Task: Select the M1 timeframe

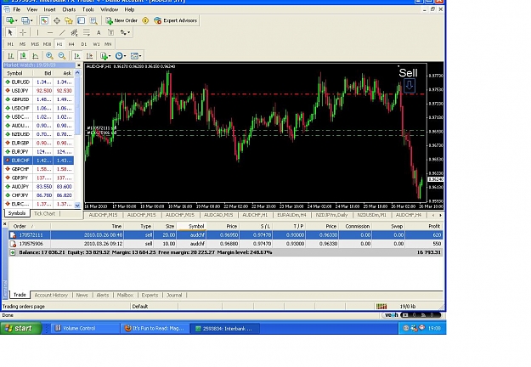Action: [10, 44]
